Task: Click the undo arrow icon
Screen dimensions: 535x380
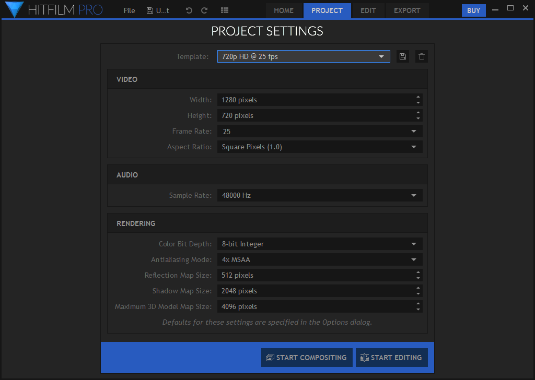Action: point(189,10)
